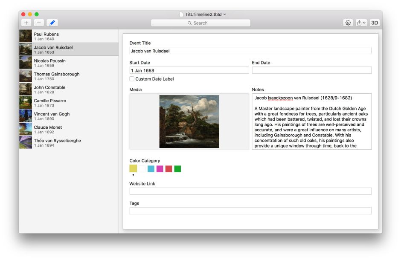The height and width of the screenshot is (260, 401).
Task: Toggle the pencil edit mode button
Action: [52, 23]
